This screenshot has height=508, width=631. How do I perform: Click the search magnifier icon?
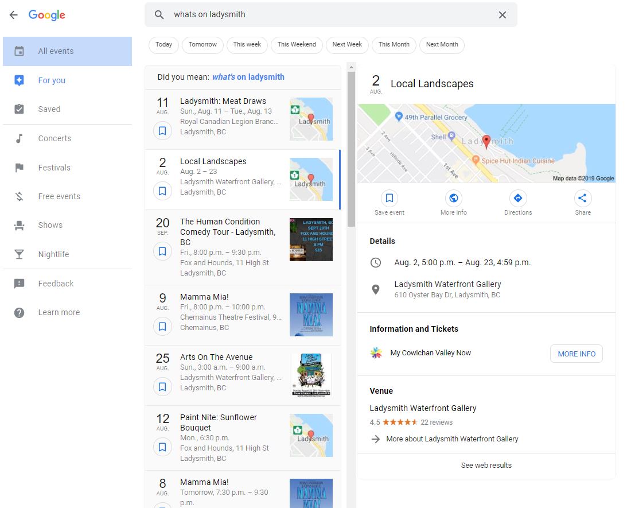point(159,14)
